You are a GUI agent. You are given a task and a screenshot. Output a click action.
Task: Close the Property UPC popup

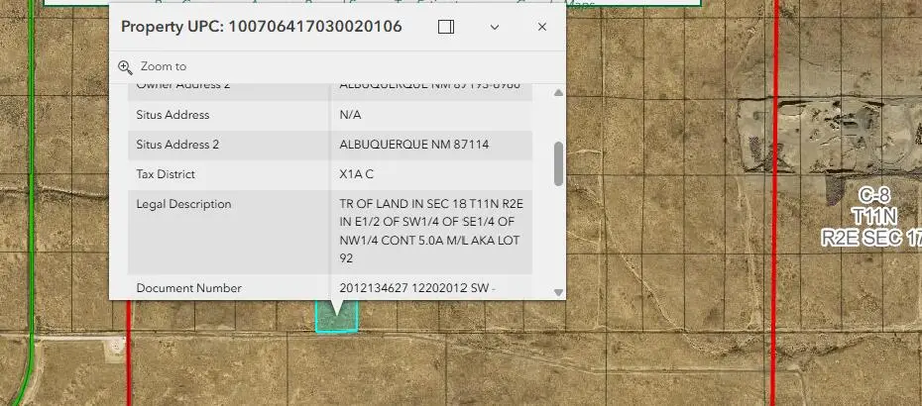coord(542,27)
